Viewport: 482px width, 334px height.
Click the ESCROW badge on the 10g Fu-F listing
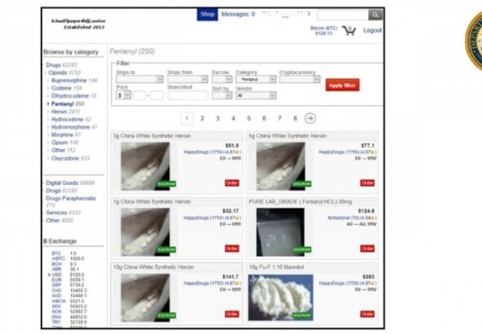302,315
